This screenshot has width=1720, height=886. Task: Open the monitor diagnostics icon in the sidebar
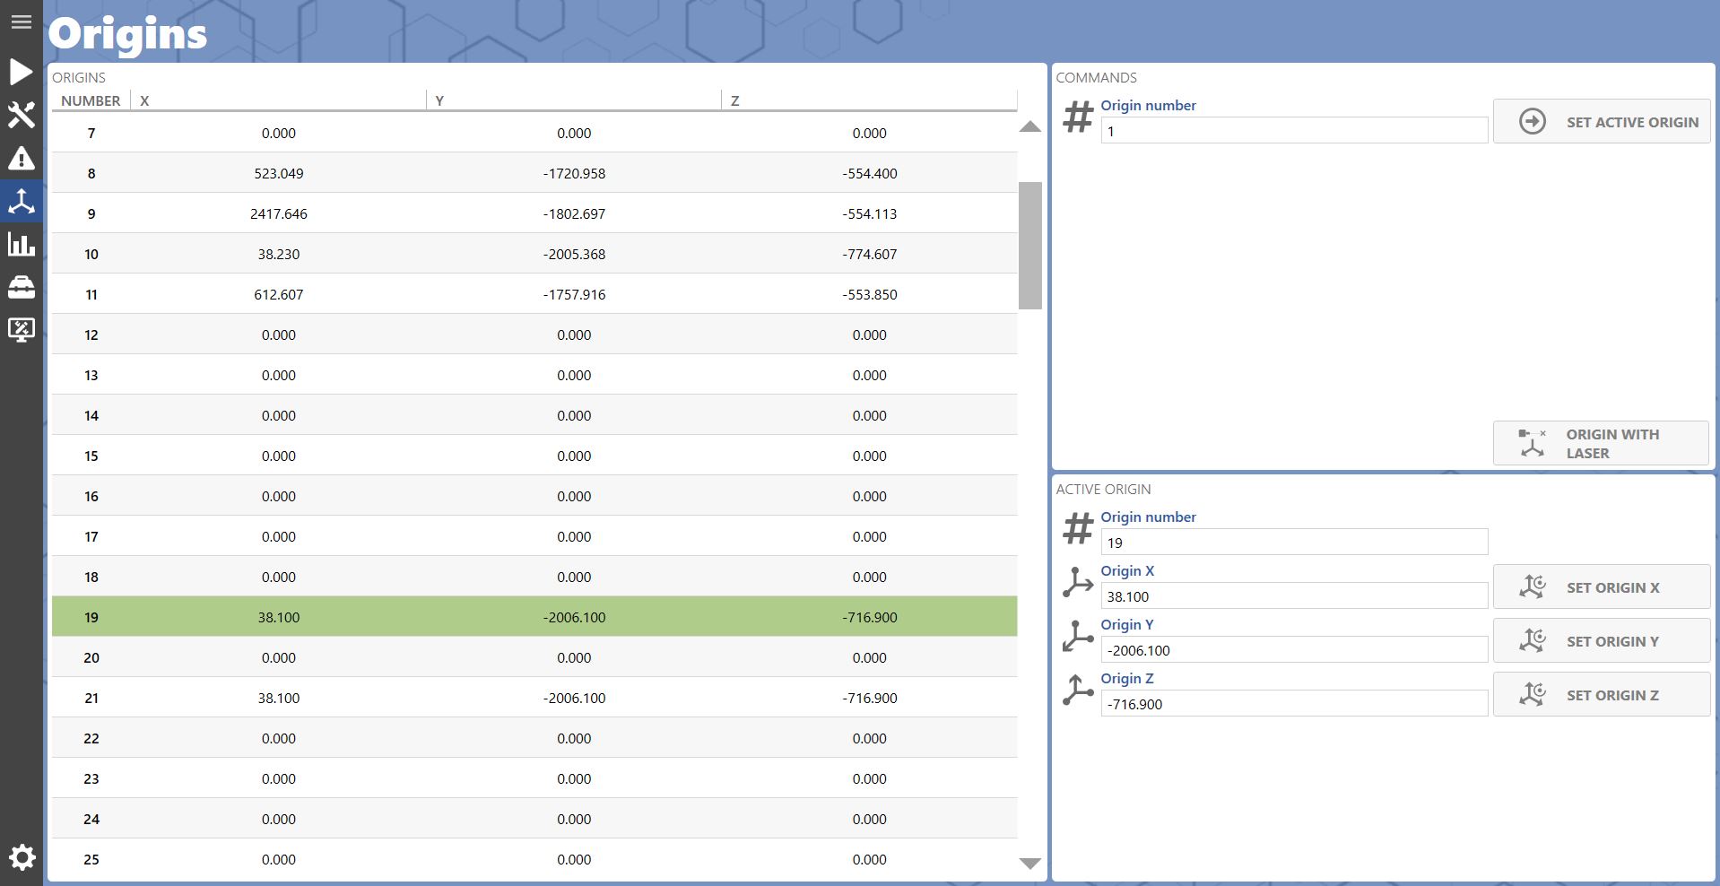click(x=22, y=330)
